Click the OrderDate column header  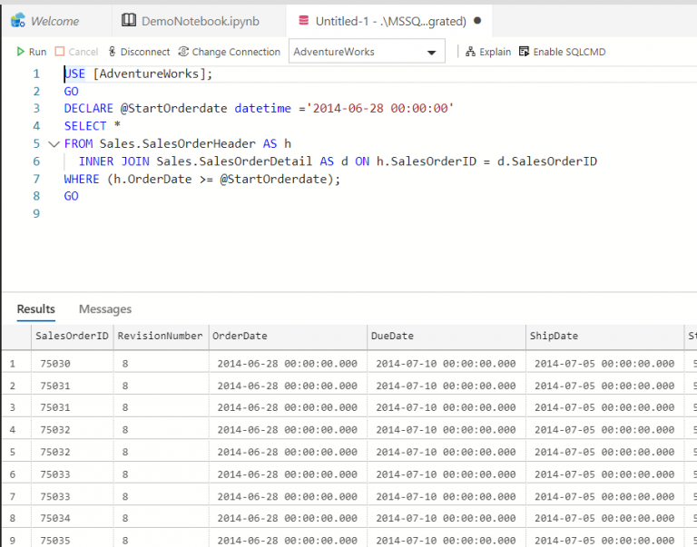coord(240,336)
